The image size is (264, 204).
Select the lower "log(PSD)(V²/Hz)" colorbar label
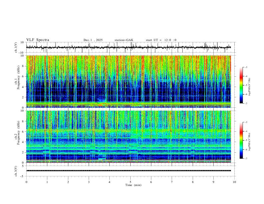(x=249, y=142)
